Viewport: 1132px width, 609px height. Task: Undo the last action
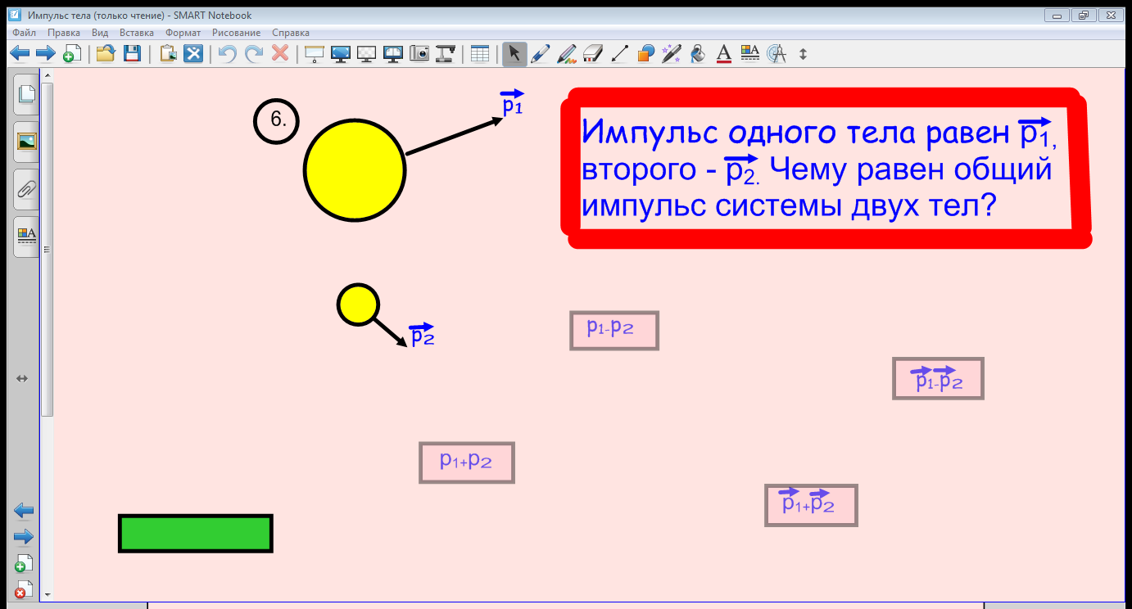pyautogui.click(x=228, y=54)
